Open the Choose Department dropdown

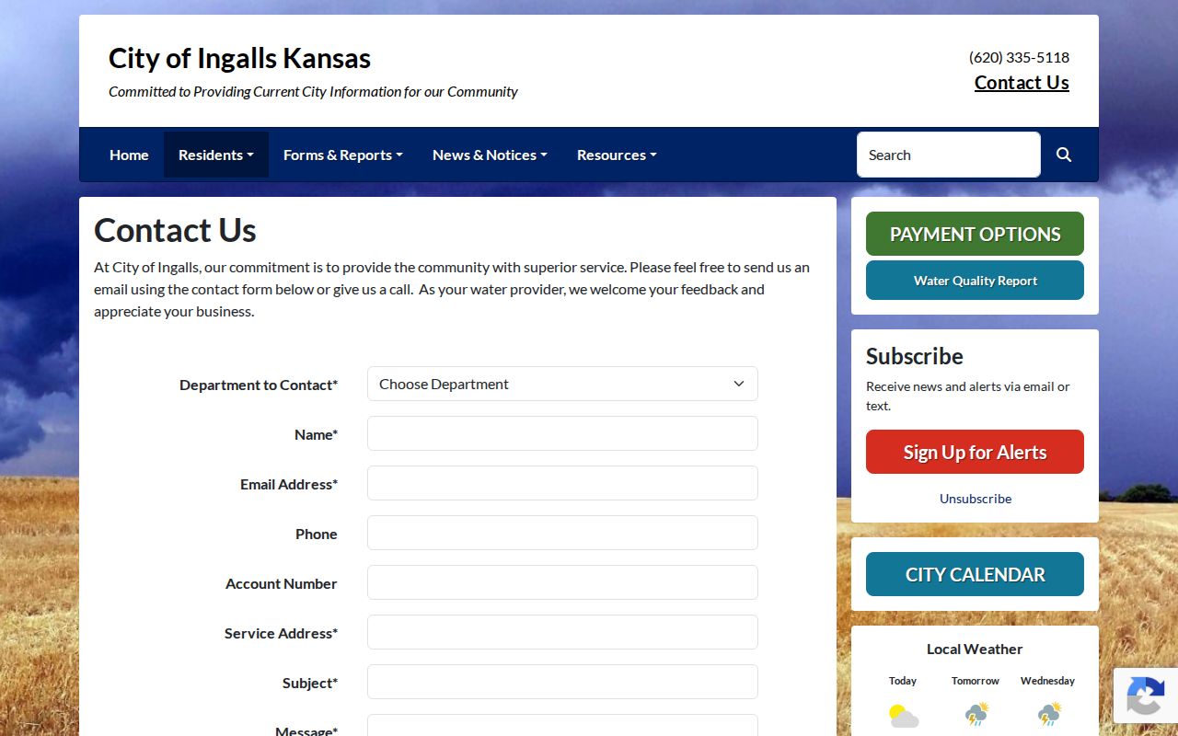(562, 384)
